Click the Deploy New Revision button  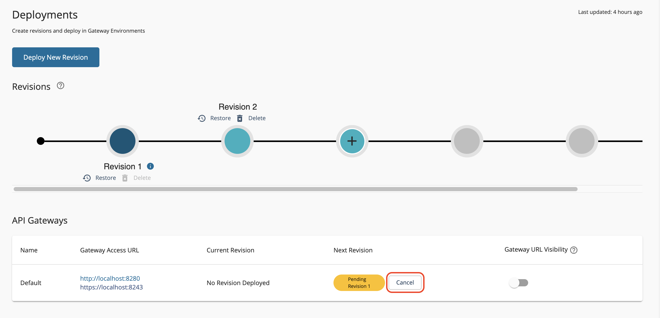tap(55, 57)
